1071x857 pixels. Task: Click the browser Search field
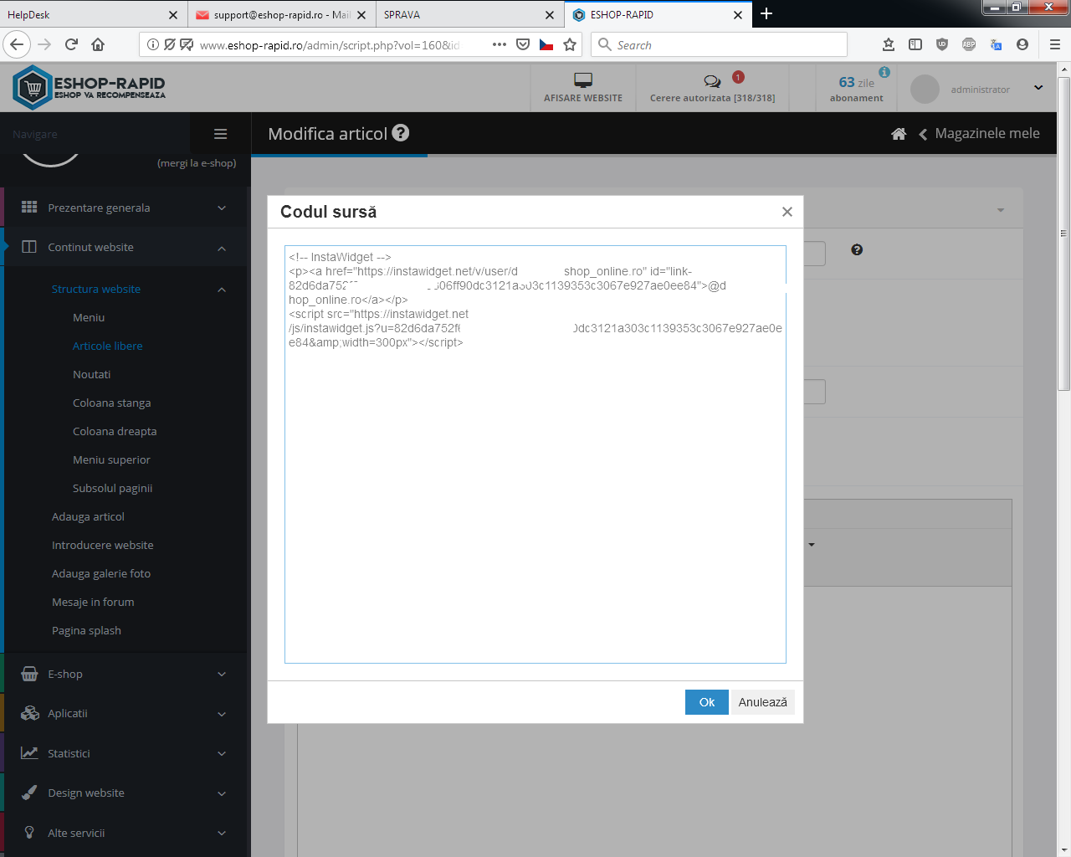coord(720,44)
